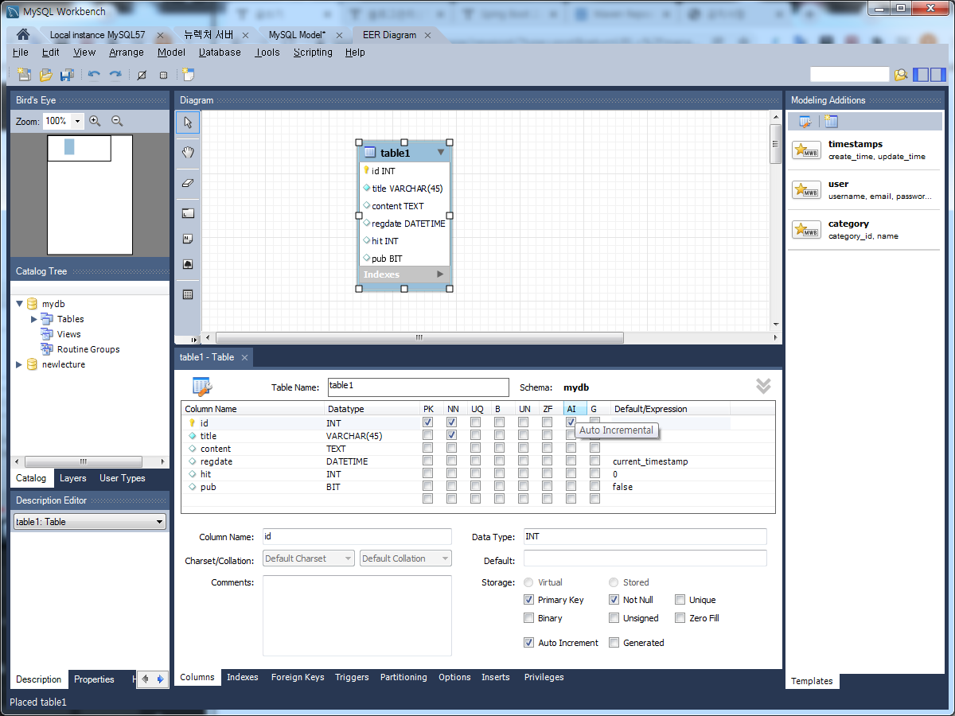Image resolution: width=955 pixels, height=716 pixels.
Task: Expand the Indexes section of table1
Action: pos(440,274)
